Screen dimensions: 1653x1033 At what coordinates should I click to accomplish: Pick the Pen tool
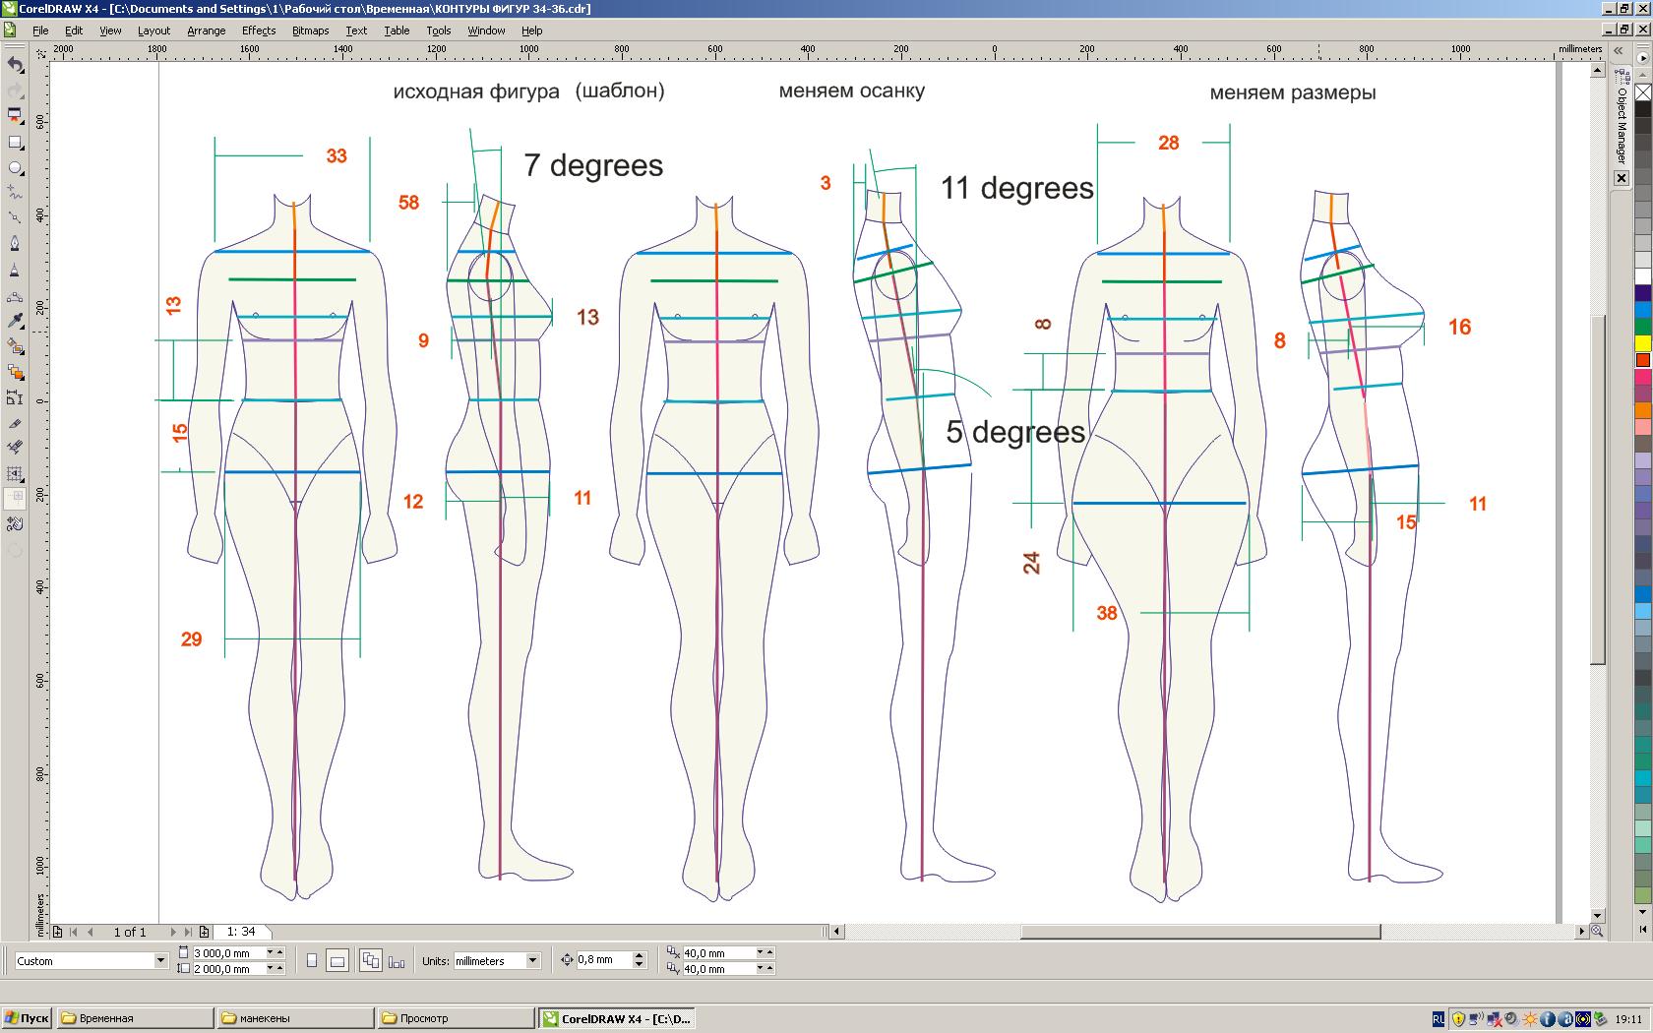[15, 243]
